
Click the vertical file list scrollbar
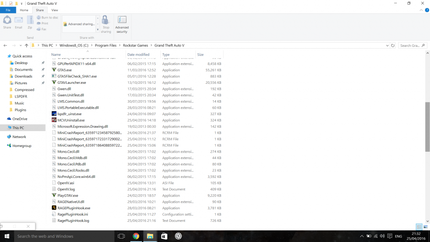[427, 127]
